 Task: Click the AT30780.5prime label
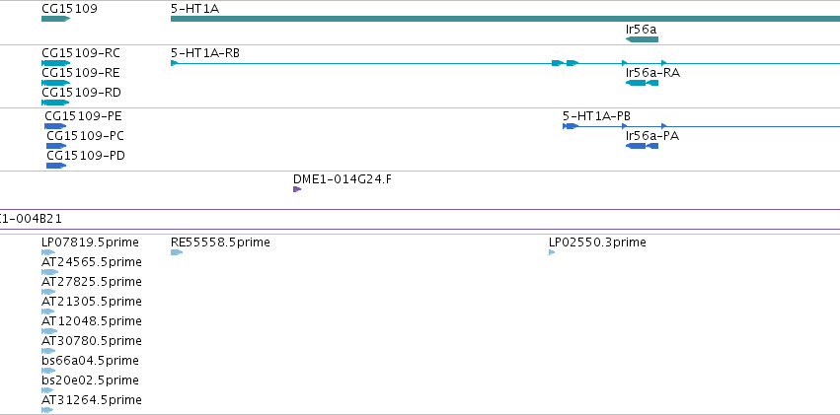tap(92, 342)
